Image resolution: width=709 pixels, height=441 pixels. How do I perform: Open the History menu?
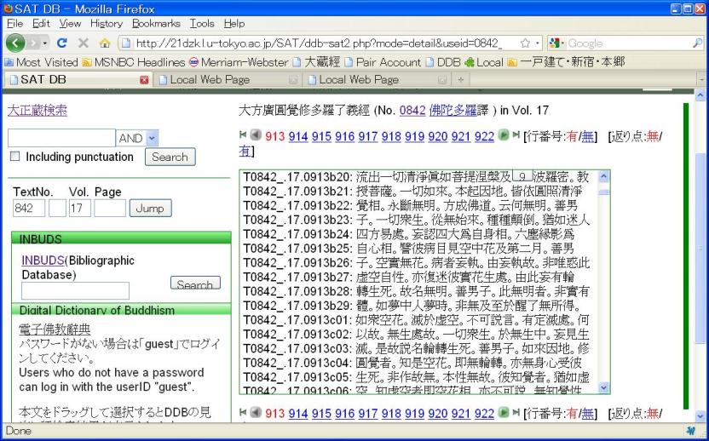(x=107, y=24)
